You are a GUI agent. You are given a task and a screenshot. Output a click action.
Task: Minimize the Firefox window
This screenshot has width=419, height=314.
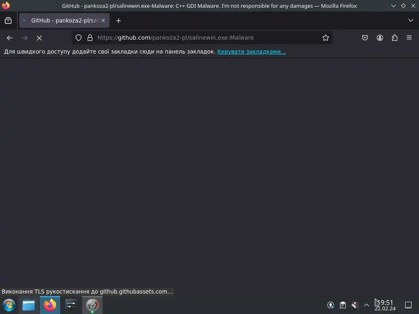tap(394, 6)
